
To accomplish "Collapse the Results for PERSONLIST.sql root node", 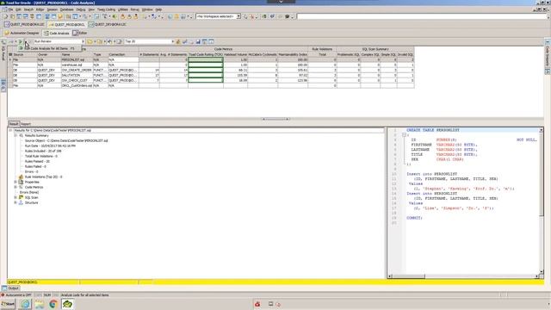I will pos(10,130).
